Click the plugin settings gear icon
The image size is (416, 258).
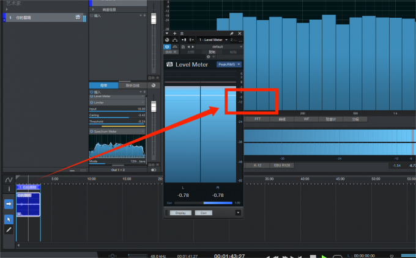(x=209, y=56)
